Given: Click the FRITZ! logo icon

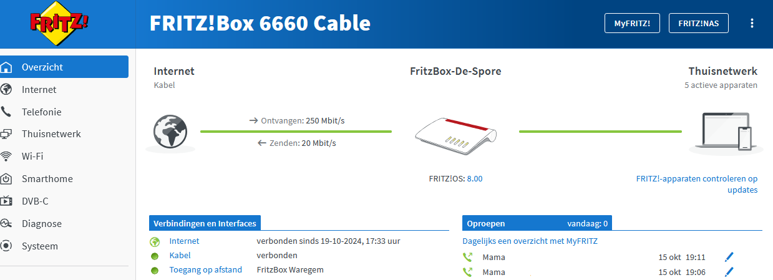Looking at the screenshot, I should click(x=59, y=24).
